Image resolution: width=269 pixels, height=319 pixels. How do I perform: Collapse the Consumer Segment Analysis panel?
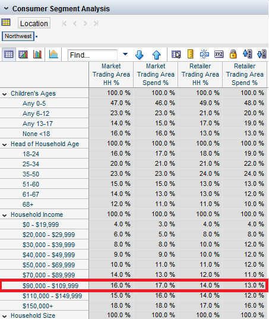pos(7,8)
